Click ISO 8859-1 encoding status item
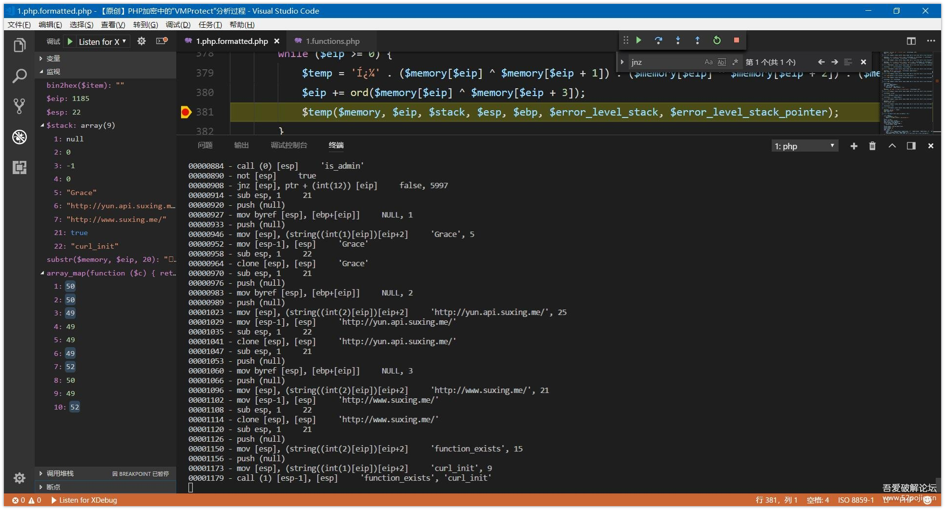Viewport: 945px width, 510px height. [x=856, y=500]
